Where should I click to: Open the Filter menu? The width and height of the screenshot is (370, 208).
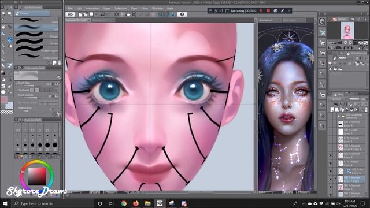click(145, 8)
